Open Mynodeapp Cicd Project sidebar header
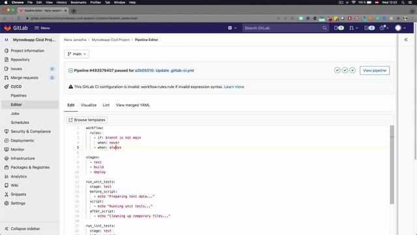The height and width of the screenshot is (235, 417). pyautogui.click(x=30, y=40)
